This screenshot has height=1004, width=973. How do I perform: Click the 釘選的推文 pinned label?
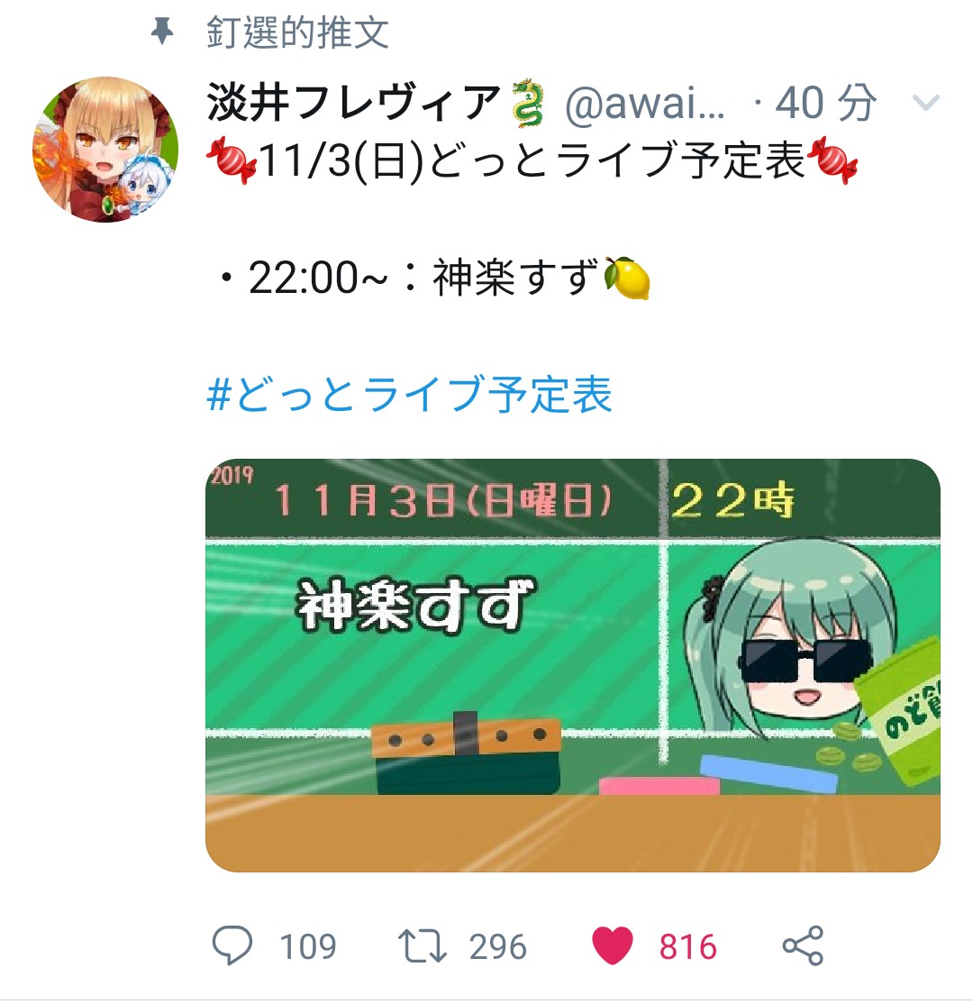[297, 32]
